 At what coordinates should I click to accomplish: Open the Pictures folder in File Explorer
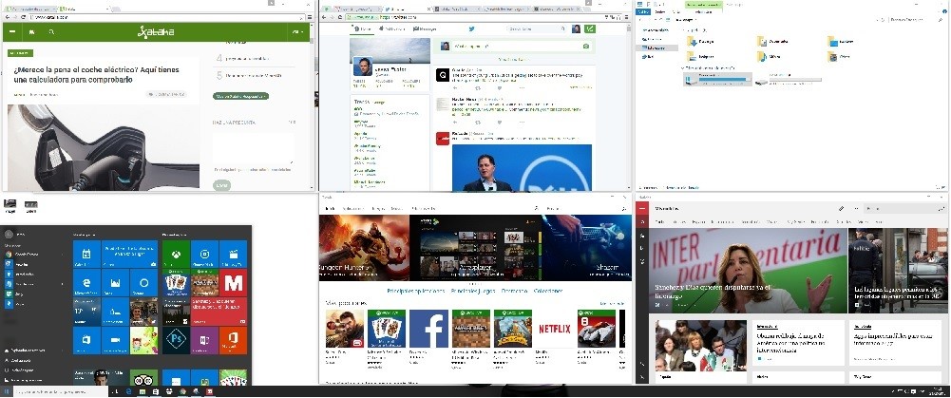point(702,56)
